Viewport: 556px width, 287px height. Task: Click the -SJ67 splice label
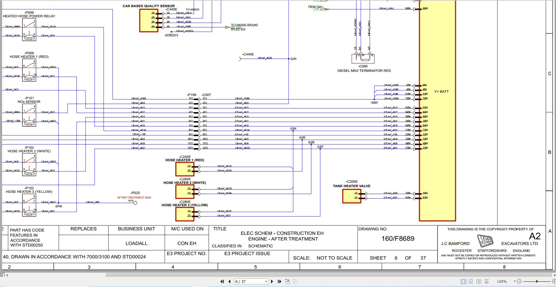[x=320, y=147]
